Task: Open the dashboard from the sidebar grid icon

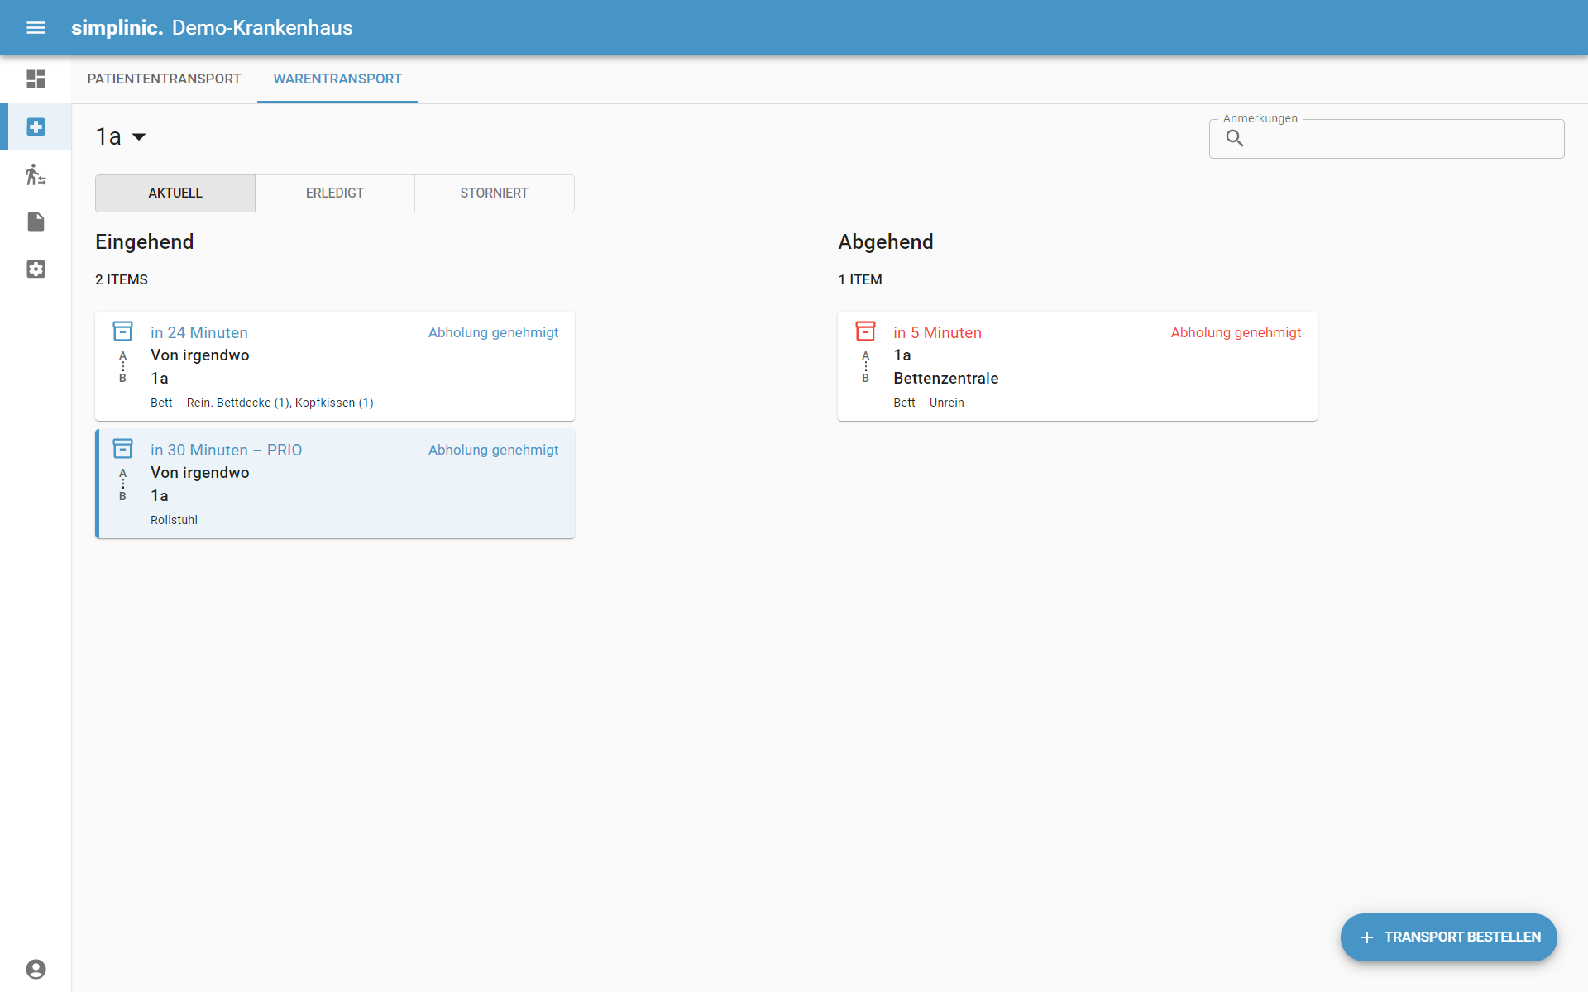Action: (x=36, y=79)
